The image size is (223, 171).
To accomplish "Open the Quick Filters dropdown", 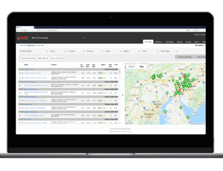I will (33, 51).
